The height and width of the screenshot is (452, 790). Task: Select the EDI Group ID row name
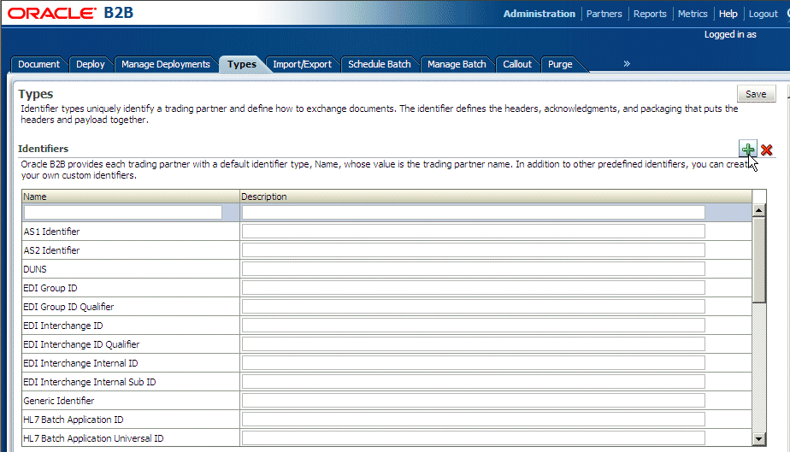pos(50,288)
